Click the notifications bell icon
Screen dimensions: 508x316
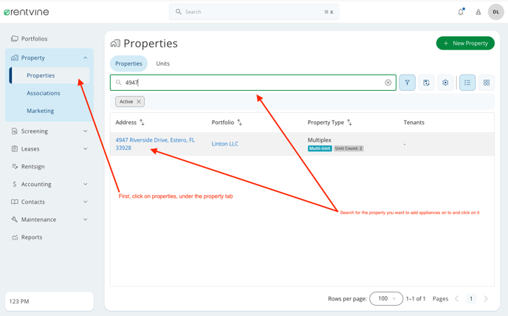[461, 12]
